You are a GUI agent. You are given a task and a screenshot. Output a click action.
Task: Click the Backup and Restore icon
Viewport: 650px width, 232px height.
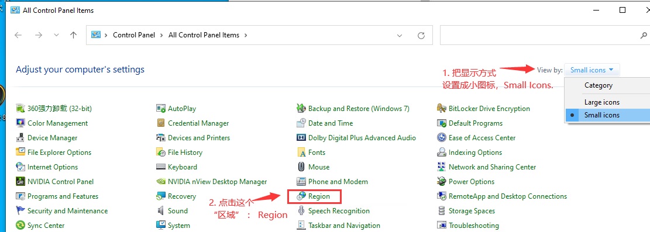click(x=301, y=109)
